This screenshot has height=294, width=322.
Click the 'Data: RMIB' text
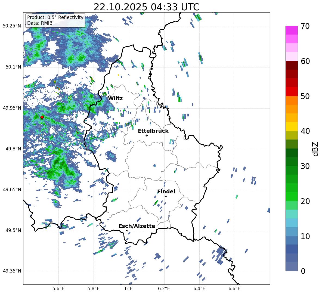point(40,23)
